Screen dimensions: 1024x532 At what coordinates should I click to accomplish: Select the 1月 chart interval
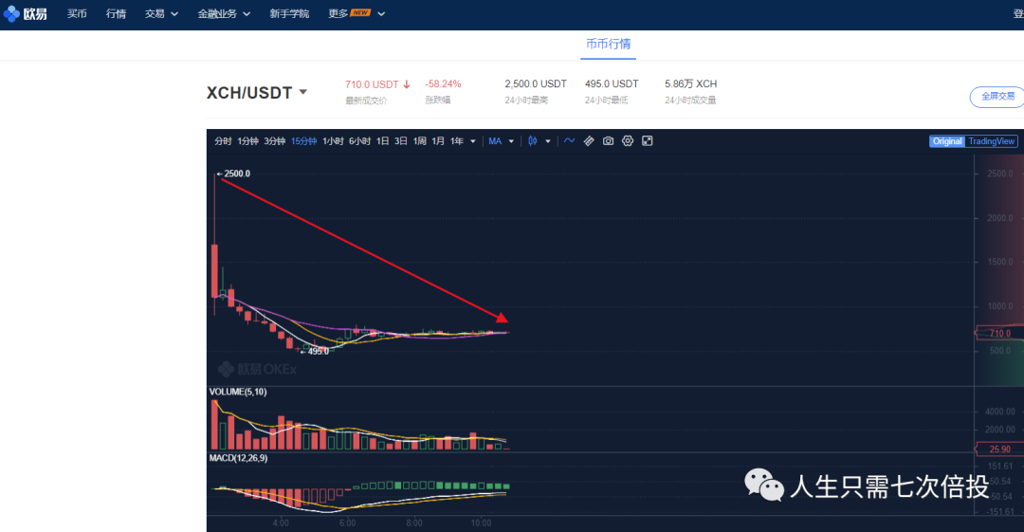[x=438, y=141]
